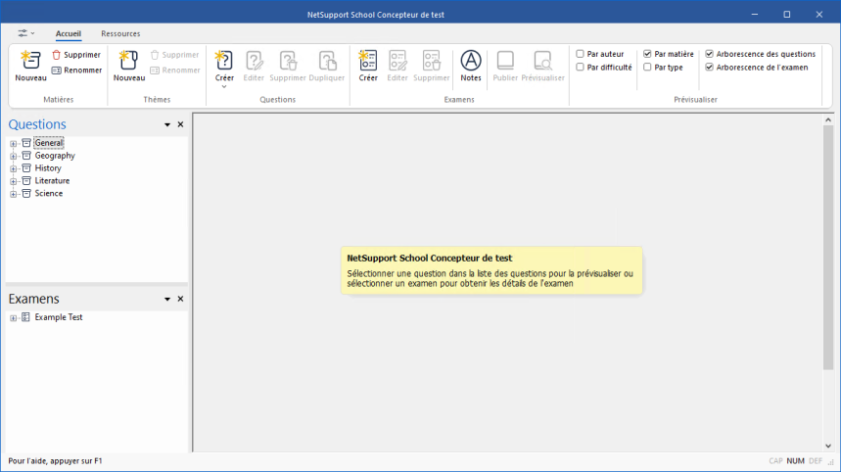The width and height of the screenshot is (841, 472).
Task: Close the Questions panel
Action: pos(181,124)
